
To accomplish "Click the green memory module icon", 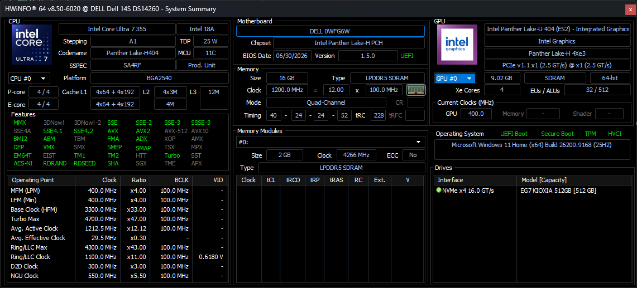I will pyautogui.click(x=415, y=90).
